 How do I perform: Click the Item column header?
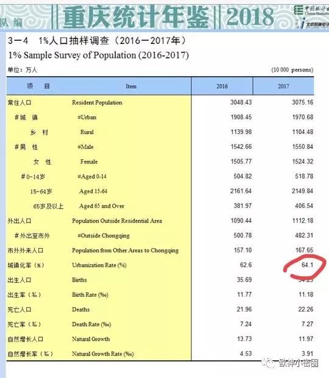(131, 87)
